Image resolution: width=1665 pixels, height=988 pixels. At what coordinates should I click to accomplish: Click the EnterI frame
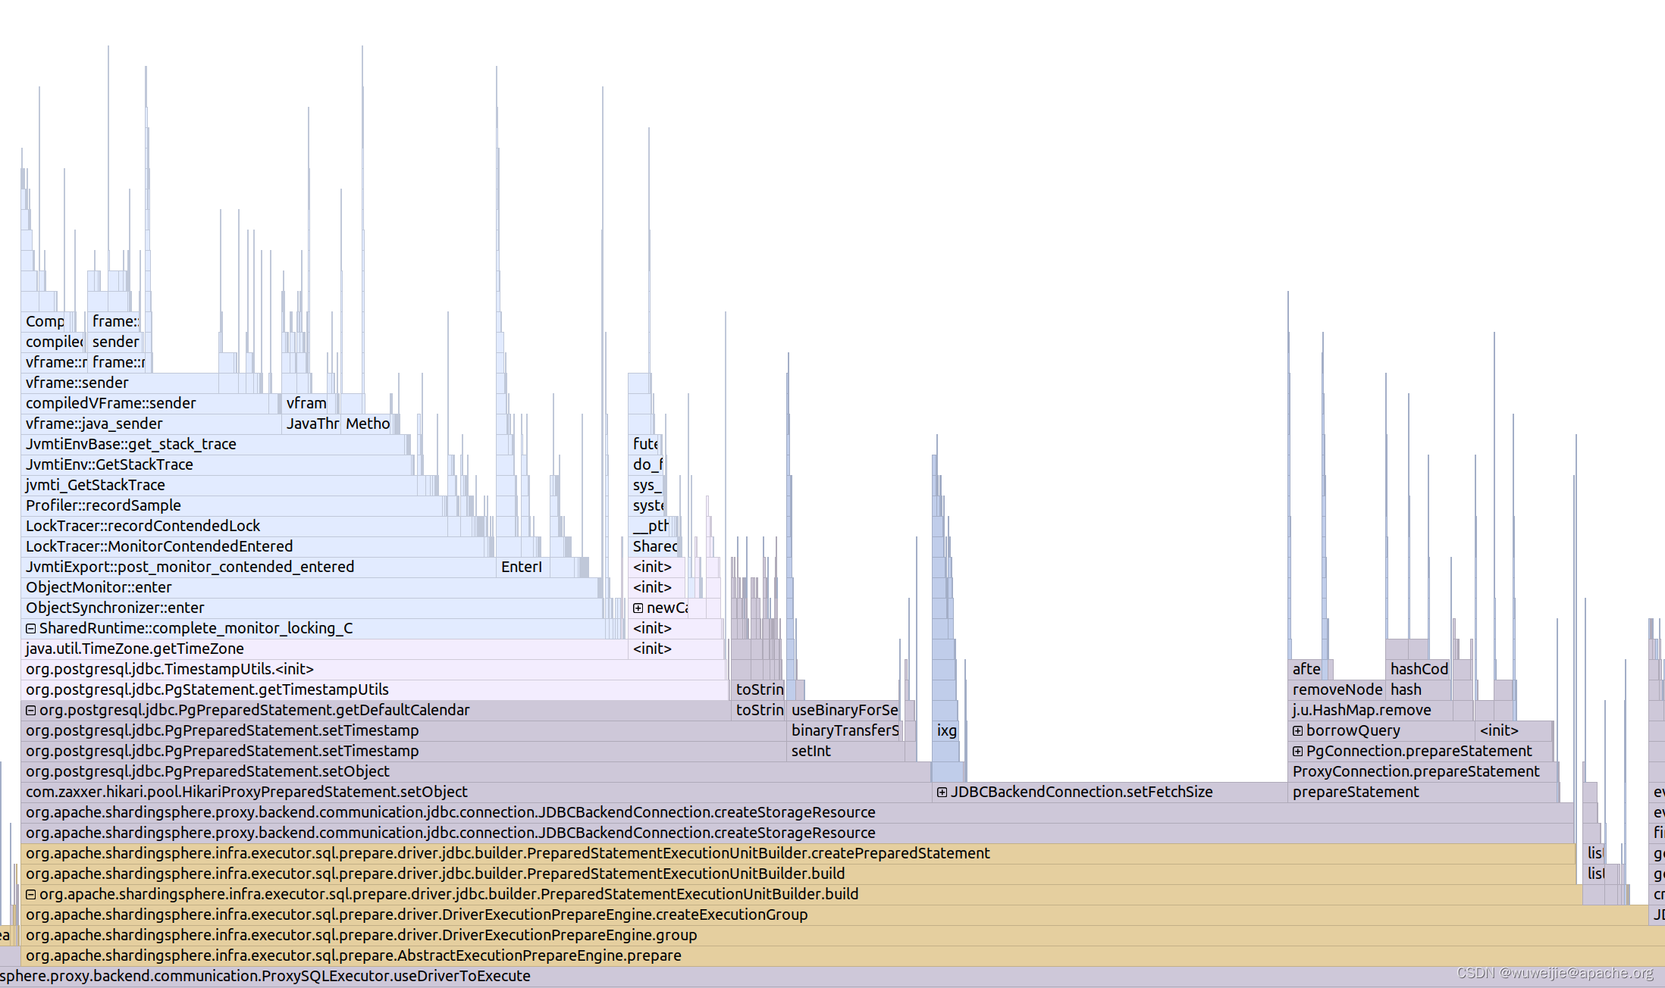[522, 567]
